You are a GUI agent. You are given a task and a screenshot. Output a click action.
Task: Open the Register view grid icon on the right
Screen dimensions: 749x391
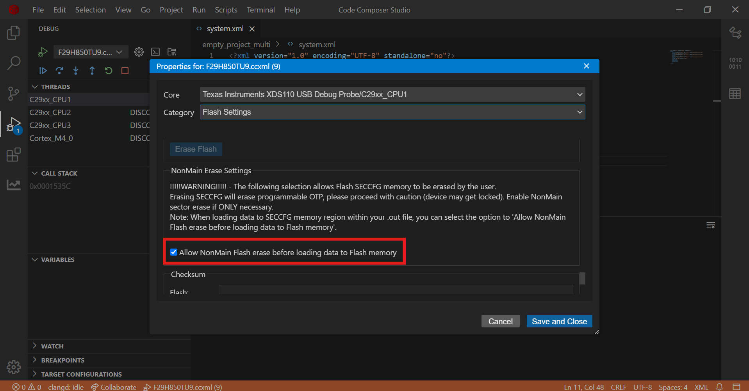(735, 94)
